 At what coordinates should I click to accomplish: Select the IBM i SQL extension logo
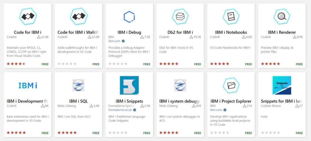tap(78, 85)
